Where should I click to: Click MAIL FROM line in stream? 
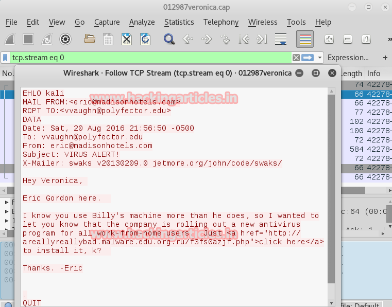[x=101, y=102]
